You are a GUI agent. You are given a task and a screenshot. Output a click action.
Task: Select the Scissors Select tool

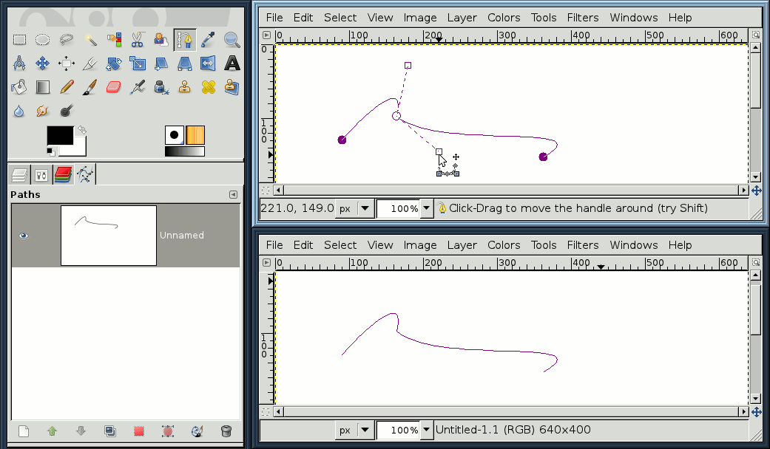click(137, 40)
